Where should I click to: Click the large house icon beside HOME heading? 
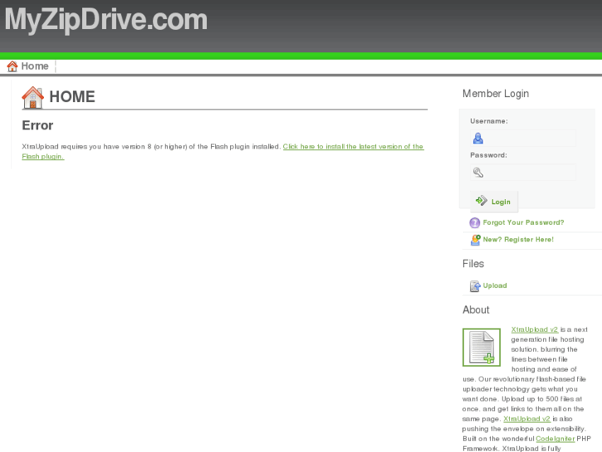(32, 97)
